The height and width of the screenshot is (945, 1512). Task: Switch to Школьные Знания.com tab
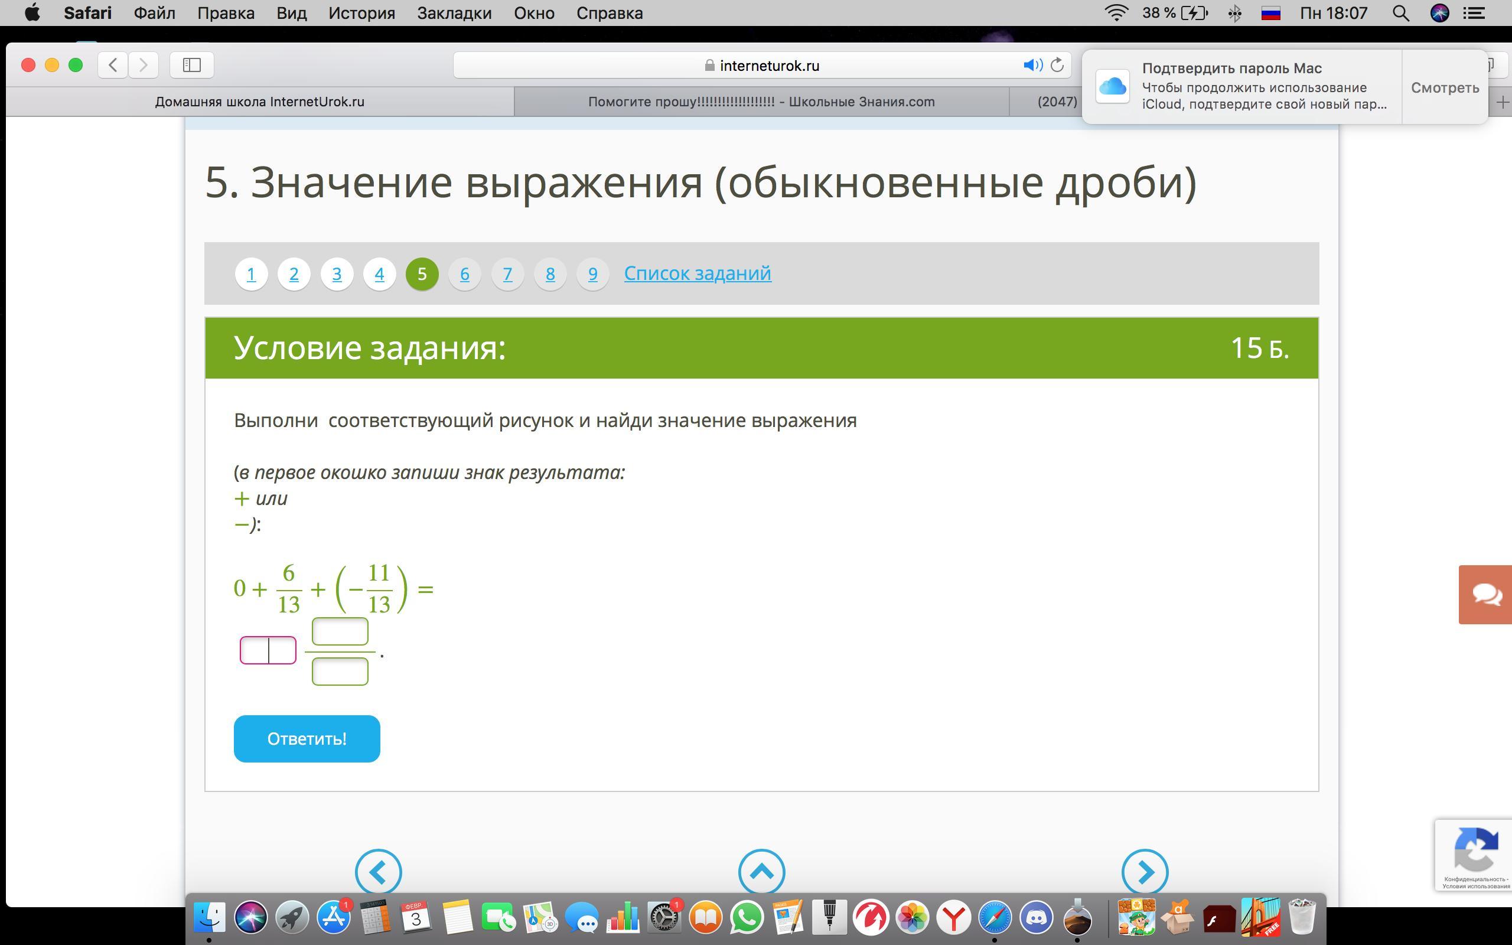point(761,102)
